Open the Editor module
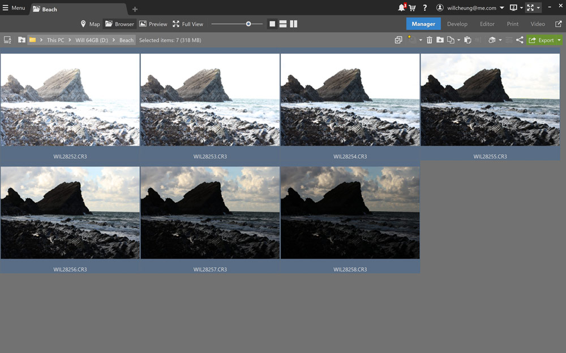566x353 pixels. tap(487, 24)
